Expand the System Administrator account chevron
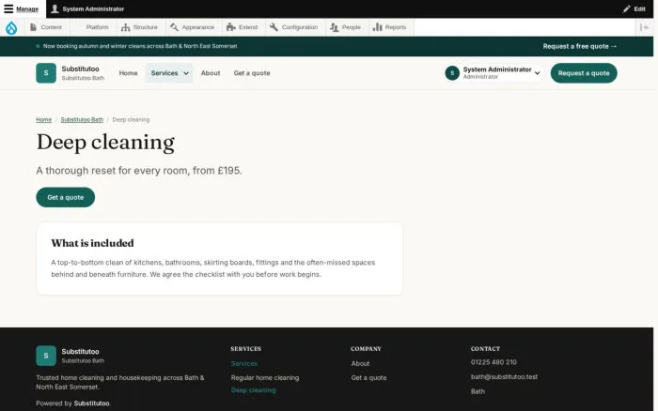Viewport: 658px width, 411px height. tap(537, 73)
